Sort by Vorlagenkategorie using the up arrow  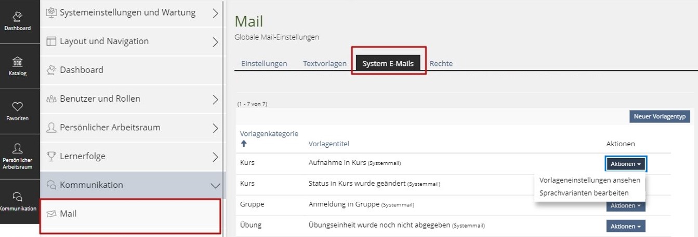pyautogui.click(x=244, y=144)
